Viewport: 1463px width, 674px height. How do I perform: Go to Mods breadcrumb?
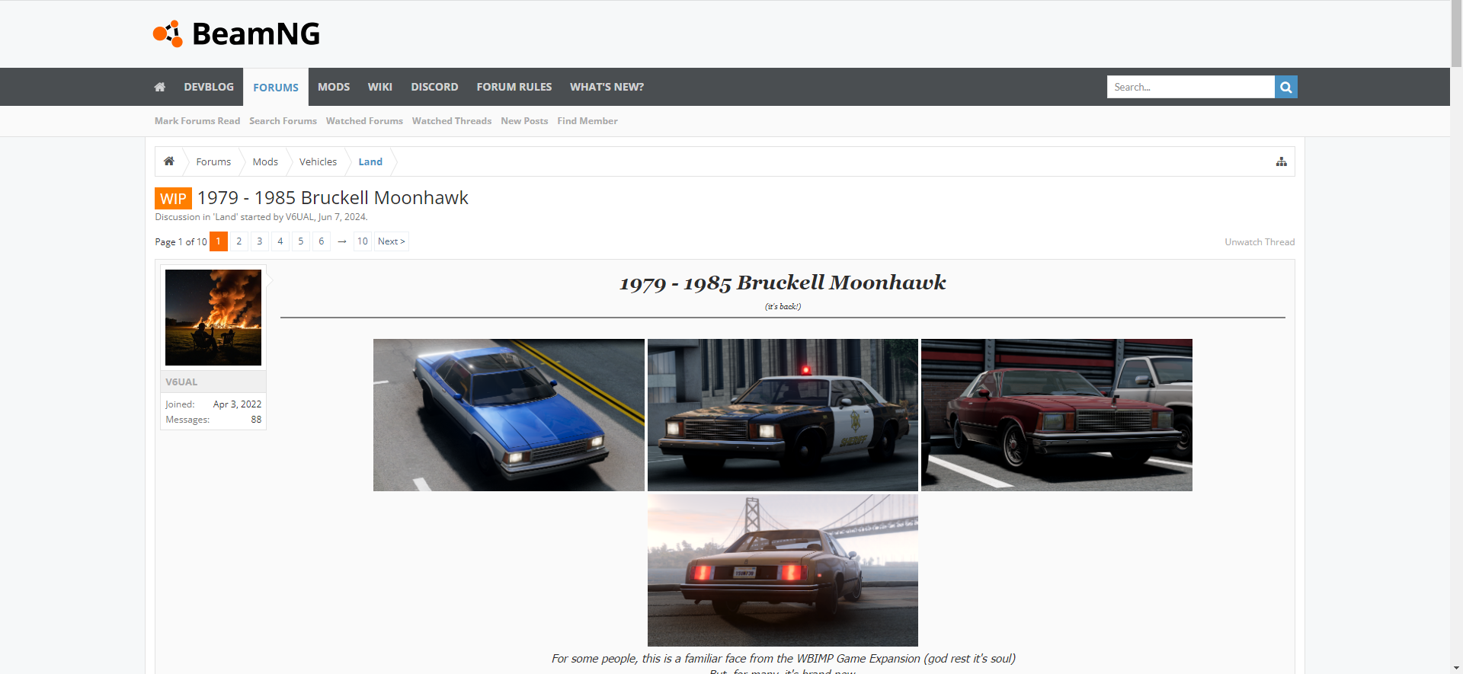point(265,161)
